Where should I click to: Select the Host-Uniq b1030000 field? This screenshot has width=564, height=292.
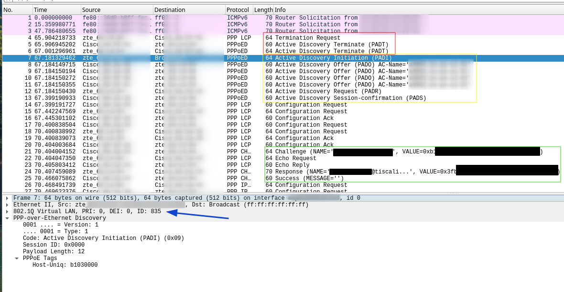point(65,265)
